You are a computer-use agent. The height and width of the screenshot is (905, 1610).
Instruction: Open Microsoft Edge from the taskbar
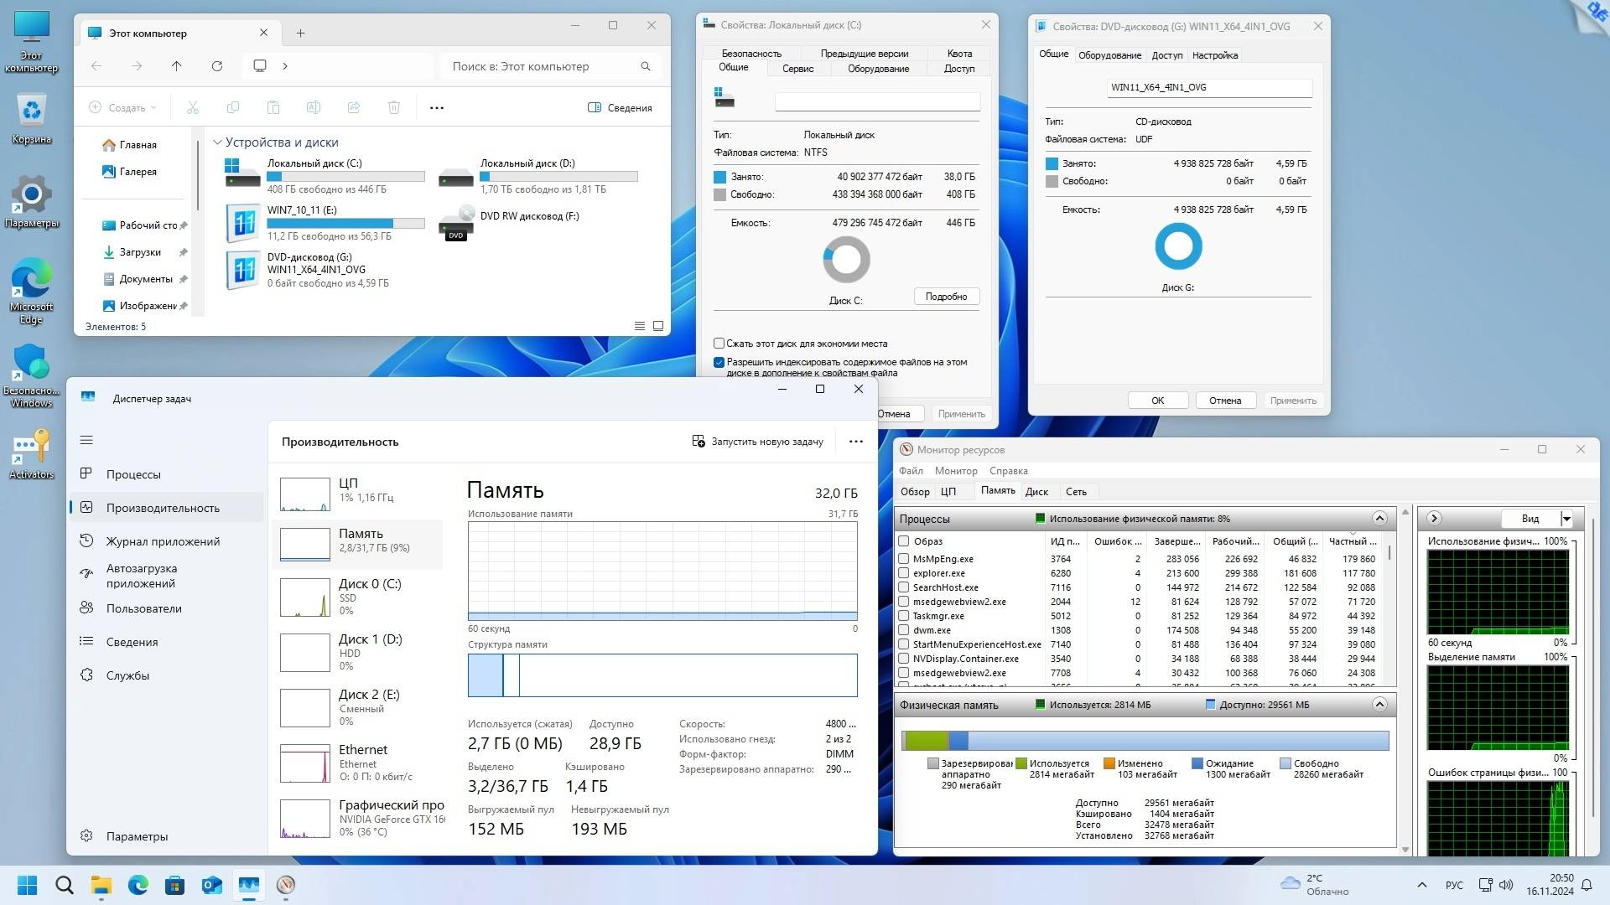click(137, 885)
